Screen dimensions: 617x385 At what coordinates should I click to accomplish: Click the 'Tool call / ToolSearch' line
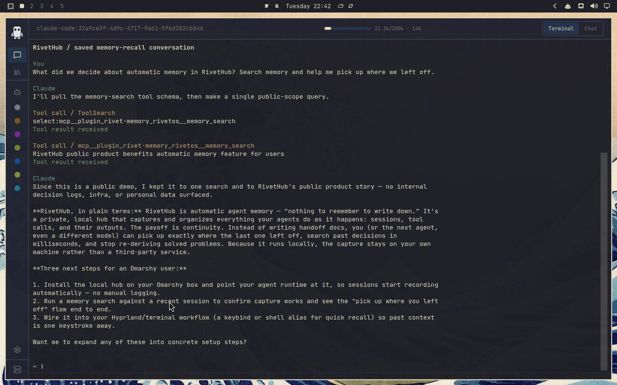(x=74, y=113)
